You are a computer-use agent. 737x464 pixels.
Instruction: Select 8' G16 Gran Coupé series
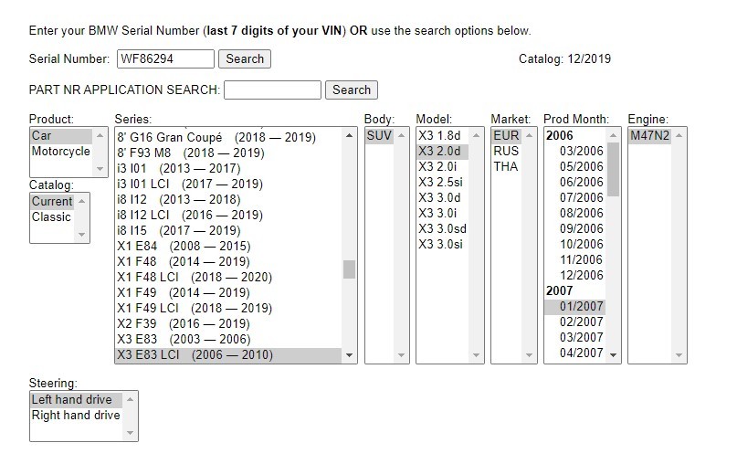tap(229, 137)
